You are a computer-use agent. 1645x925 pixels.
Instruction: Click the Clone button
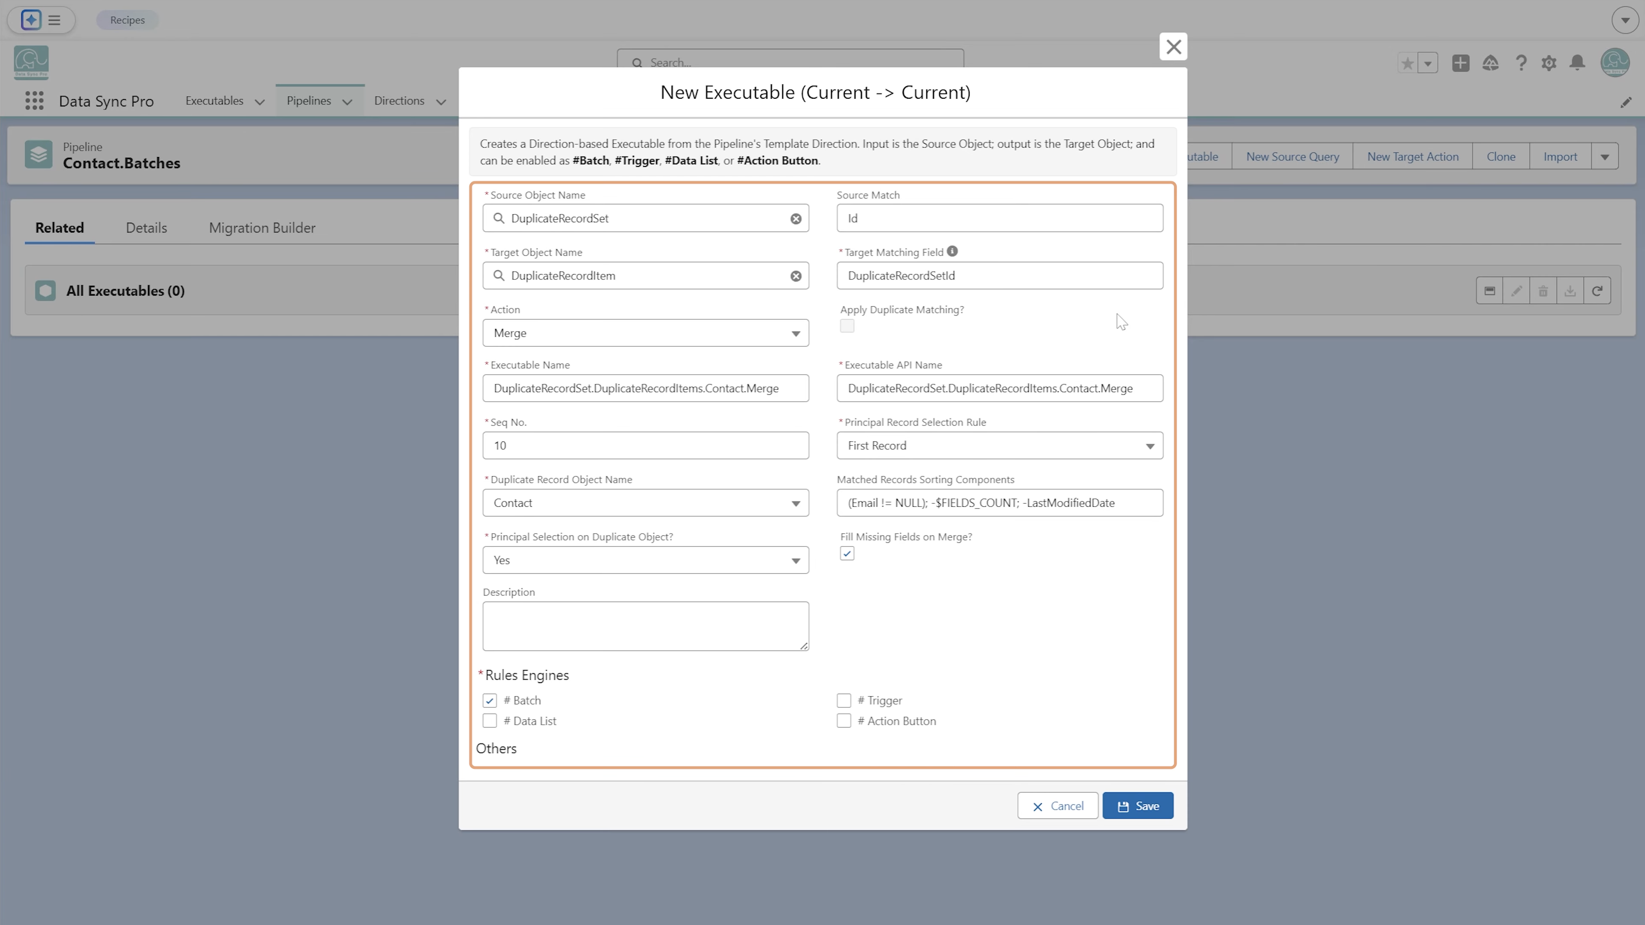(1500, 157)
